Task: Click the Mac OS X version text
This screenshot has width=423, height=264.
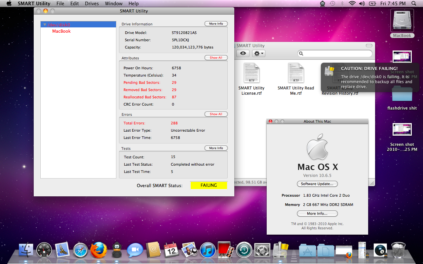Action: click(317, 176)
